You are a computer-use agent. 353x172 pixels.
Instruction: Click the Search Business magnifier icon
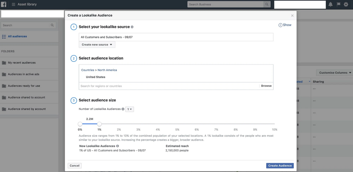267,4
